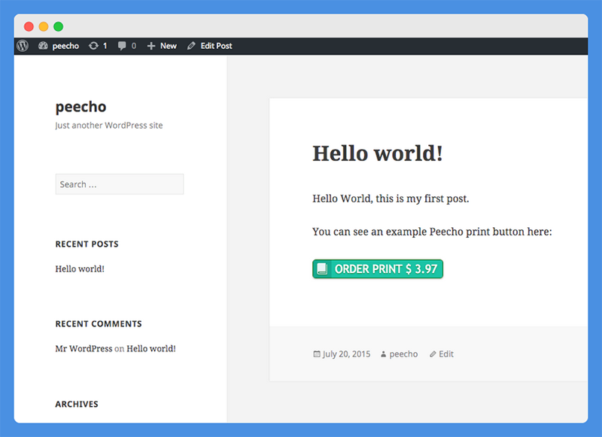Click the Recent Posts heading
This screenshot has height=437, width=602.
[87, 244]
